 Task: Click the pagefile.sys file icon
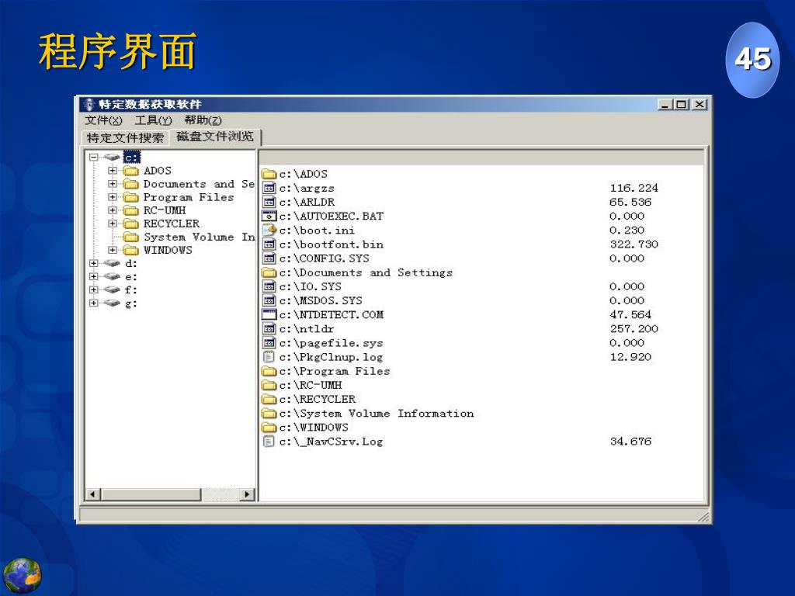[269, 343]
